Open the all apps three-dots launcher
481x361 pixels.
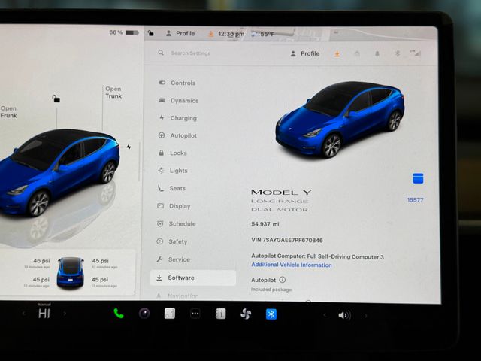point(195,314)
